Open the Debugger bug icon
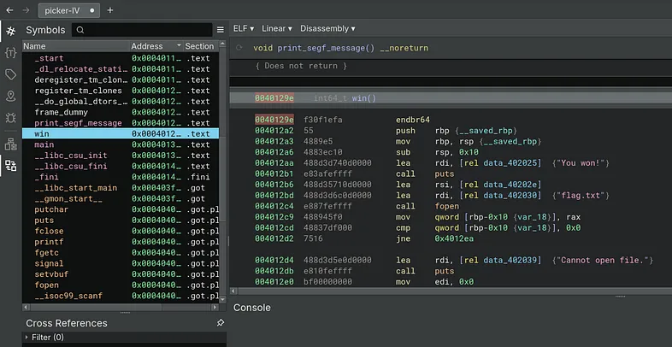 11,117
